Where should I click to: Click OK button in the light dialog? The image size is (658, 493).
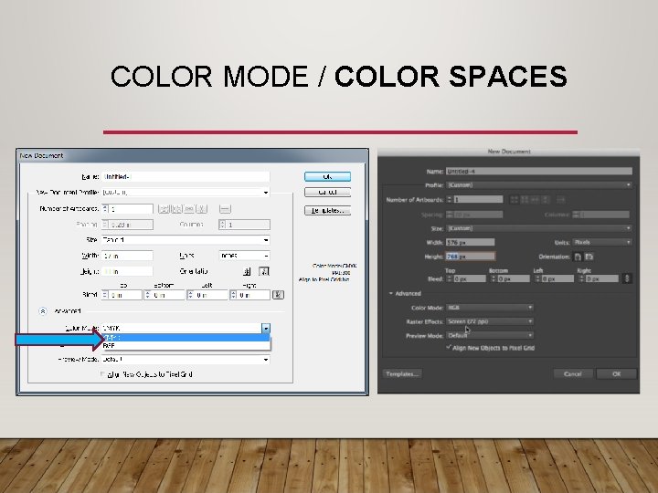[x=327, y=177]
